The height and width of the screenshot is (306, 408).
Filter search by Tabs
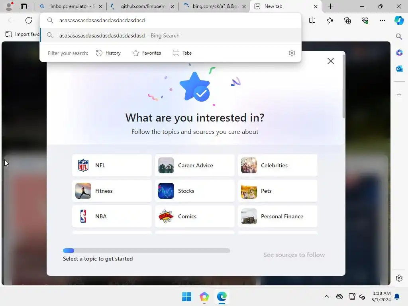click(182, 53)
